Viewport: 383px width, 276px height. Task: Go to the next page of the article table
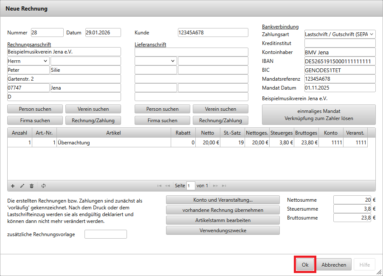[215, 186]
